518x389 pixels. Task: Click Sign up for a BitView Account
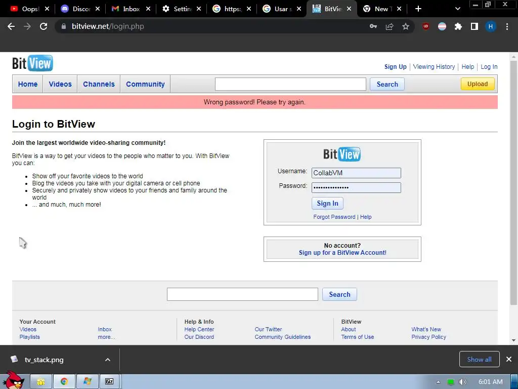click(342, 253)
